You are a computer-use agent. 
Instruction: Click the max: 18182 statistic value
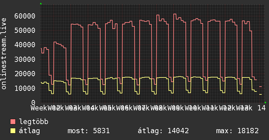237,131
